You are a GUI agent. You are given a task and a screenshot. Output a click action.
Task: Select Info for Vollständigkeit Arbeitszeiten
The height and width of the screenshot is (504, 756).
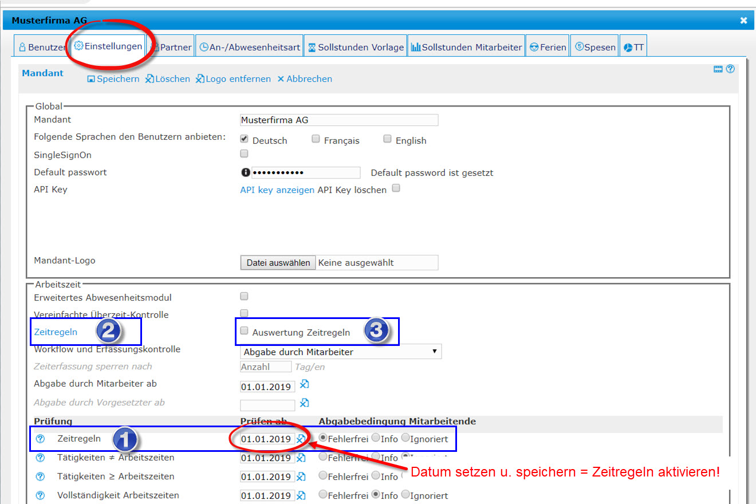(x=376, y=494)
